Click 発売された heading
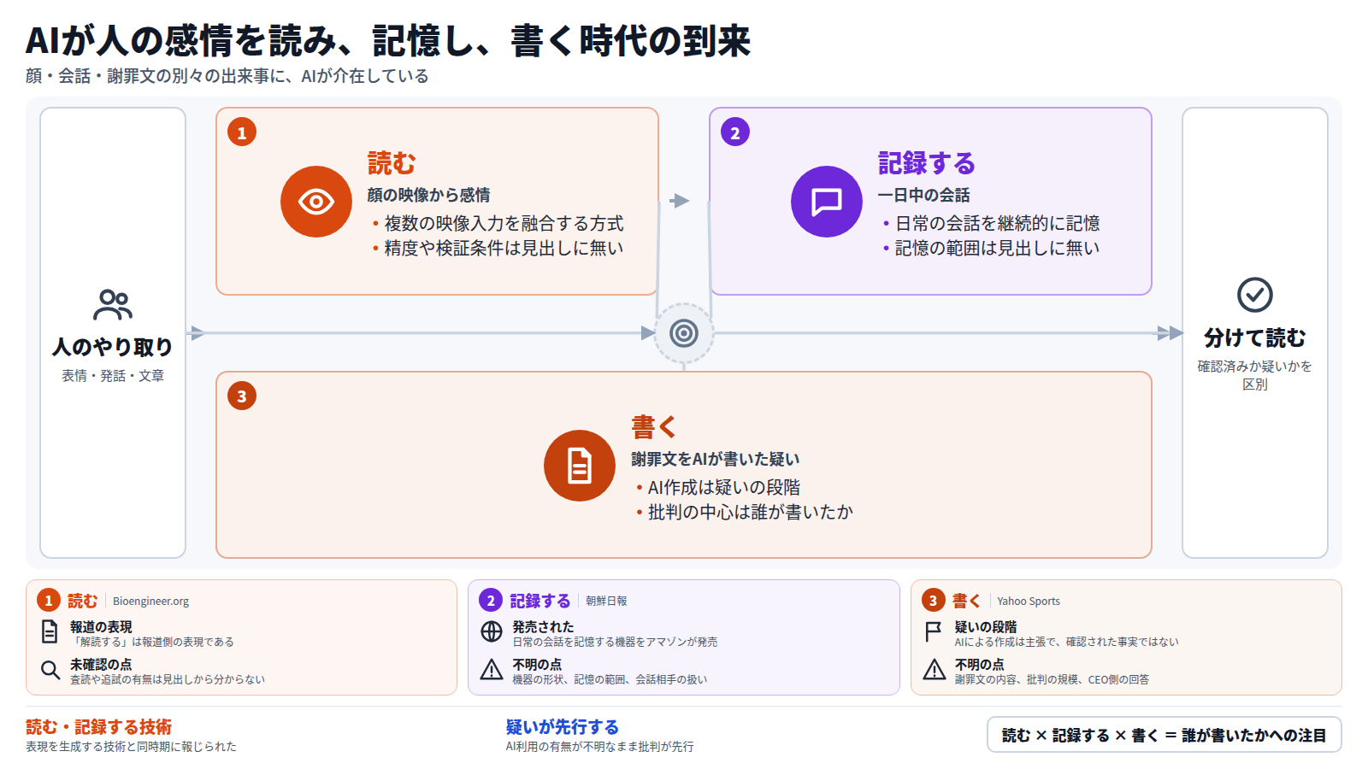Screen dimensions: 1368x769 click(543, 626)
